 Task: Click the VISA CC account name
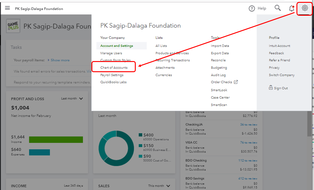pyautogui.click(x=191, y=142)
